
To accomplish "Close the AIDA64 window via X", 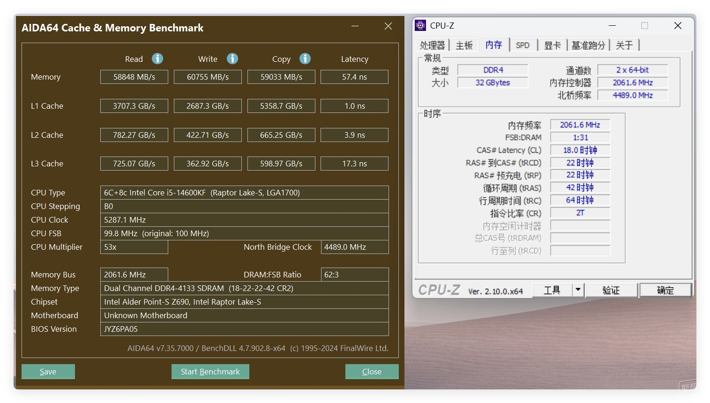I will point(388,26).
